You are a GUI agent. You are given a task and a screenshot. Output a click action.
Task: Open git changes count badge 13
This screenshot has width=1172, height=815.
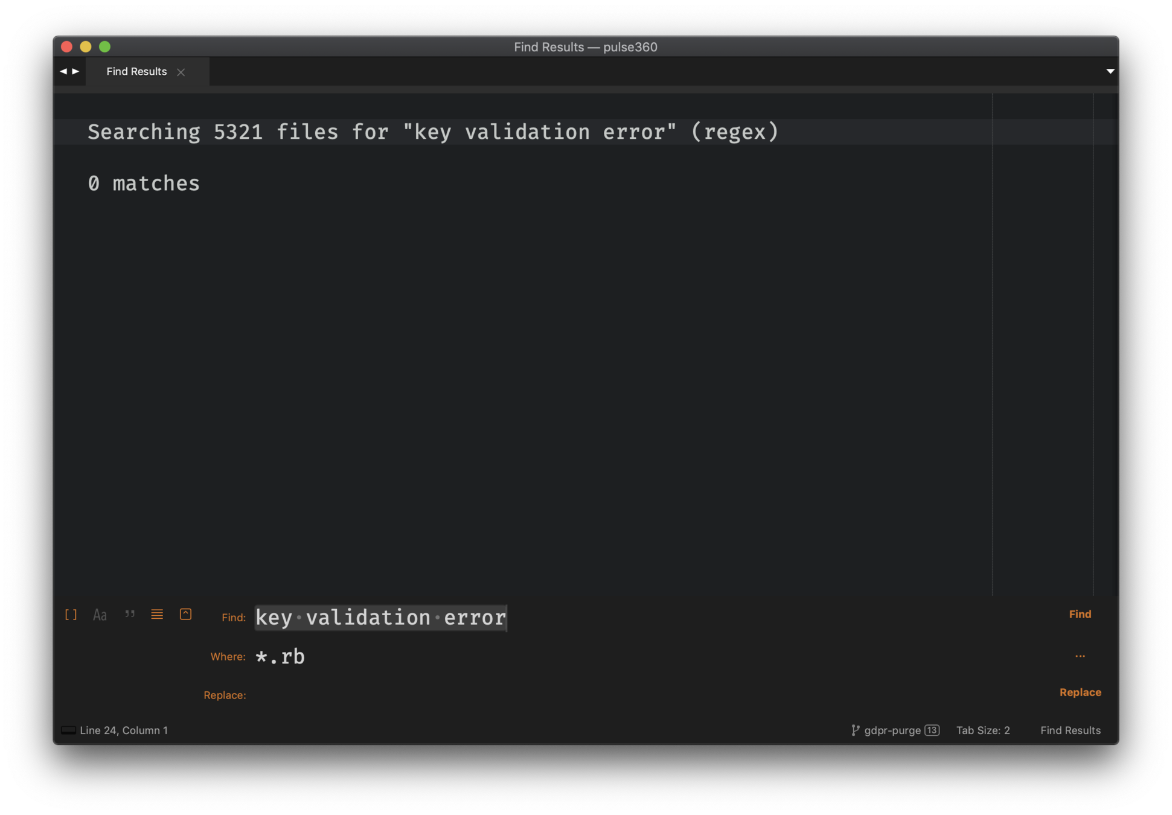tap(932, 730)
